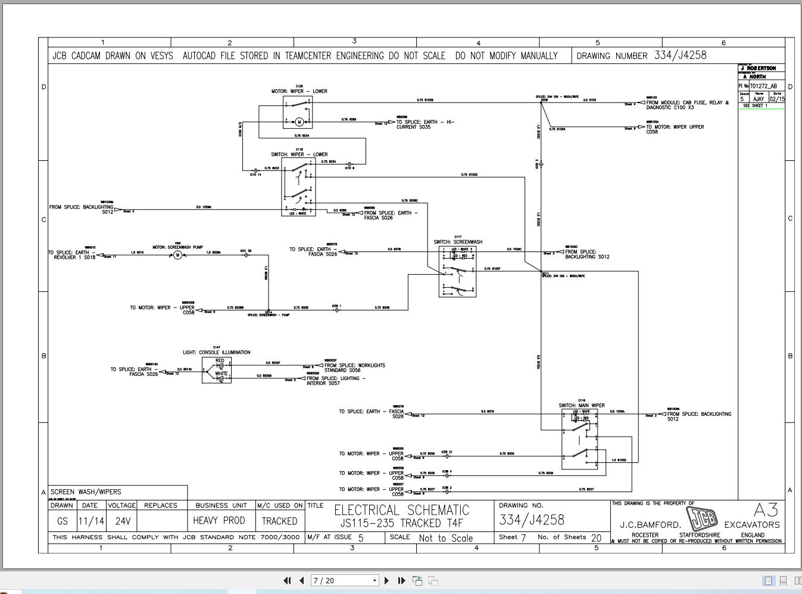Click the ELECTRICAL SCHEMATIC title text
The image size is (802, 594).
point(402,510)
